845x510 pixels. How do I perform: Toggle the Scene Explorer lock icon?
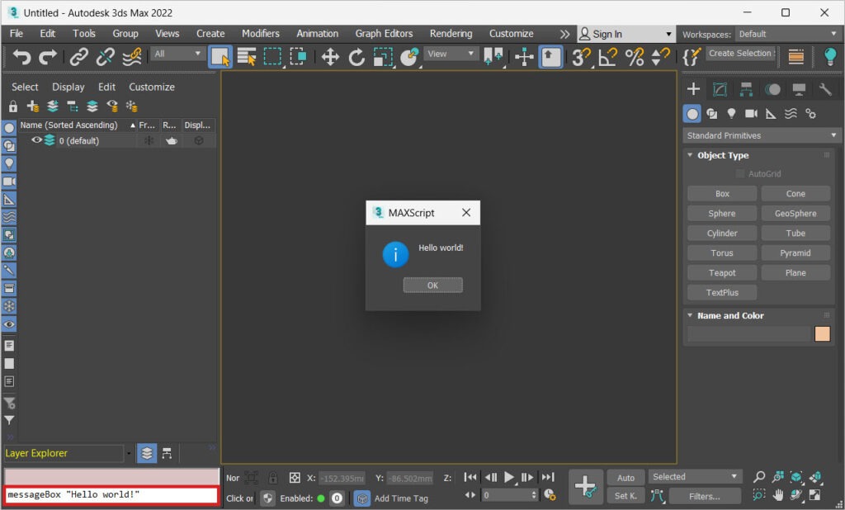click(x=13, y=106)
